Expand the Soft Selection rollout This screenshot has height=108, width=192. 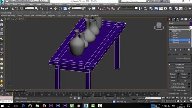180,65
